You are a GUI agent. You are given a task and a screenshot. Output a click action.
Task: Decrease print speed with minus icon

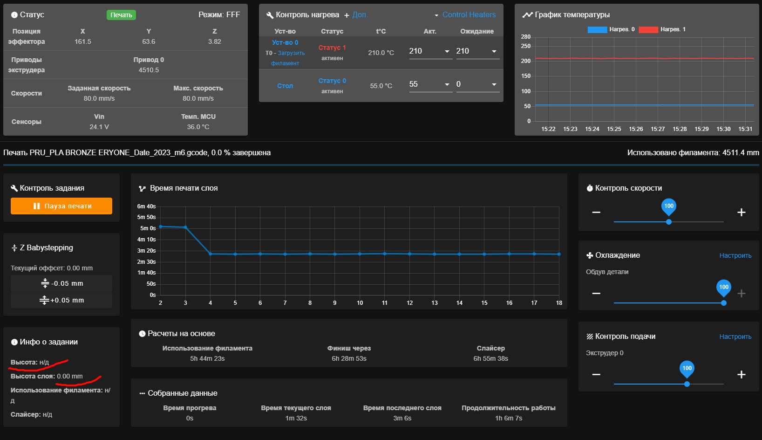tap(596, 213)
